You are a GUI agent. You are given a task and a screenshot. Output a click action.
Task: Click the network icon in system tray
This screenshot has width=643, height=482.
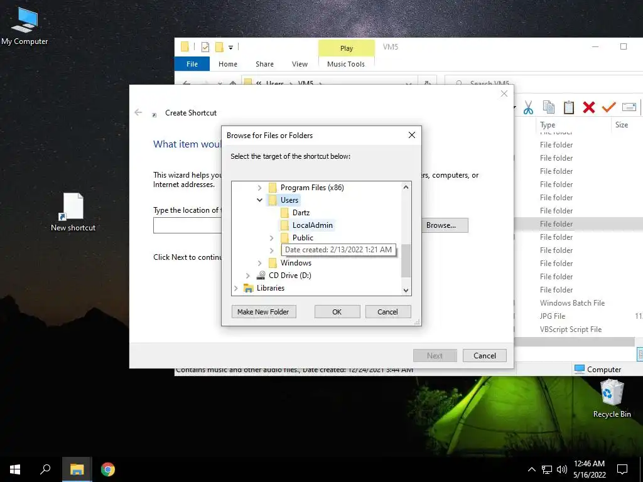click(547, 469)
